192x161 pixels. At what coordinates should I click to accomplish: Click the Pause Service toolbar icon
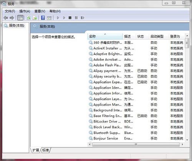point(76,18)
